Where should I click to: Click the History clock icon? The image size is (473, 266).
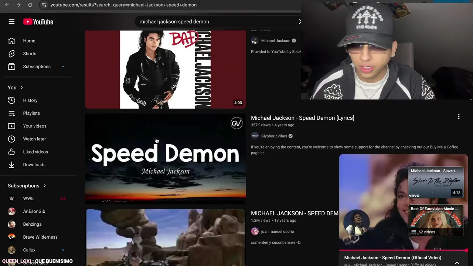click(x=11, y=100)
